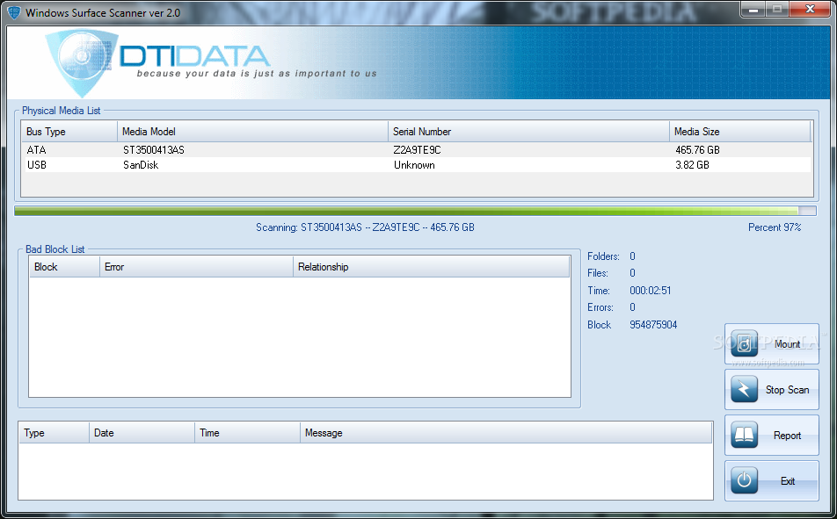837x519 pixels.
Task: Click the Percent 97% indicator
Action: [x=775, y=227]
